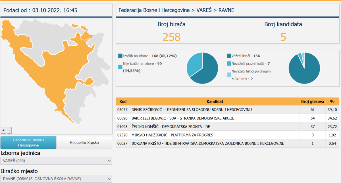Click the Nevažeći prazni listići legend swatch
This screenshot has height=183, width=341.
(x=229, y=63)
